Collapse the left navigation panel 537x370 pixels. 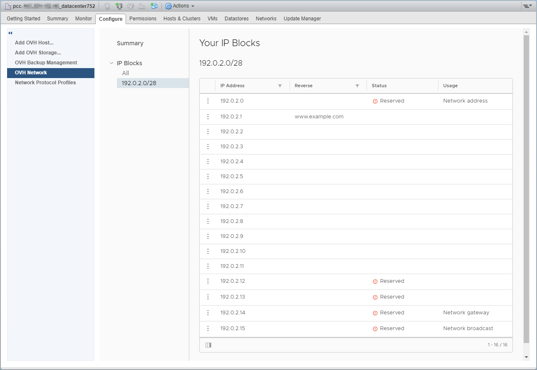coord(10,33)
